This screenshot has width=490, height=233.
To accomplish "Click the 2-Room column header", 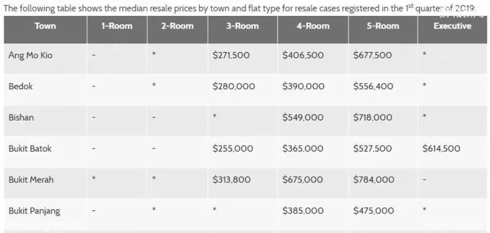I will (178, 26).
